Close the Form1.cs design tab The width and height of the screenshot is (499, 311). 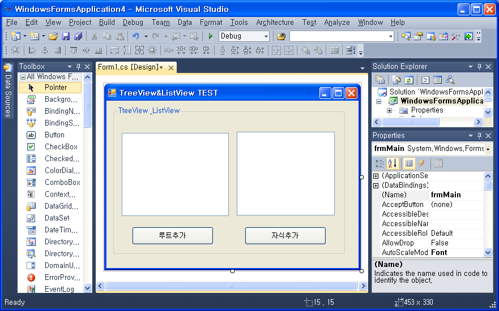[x=171, y=68]
